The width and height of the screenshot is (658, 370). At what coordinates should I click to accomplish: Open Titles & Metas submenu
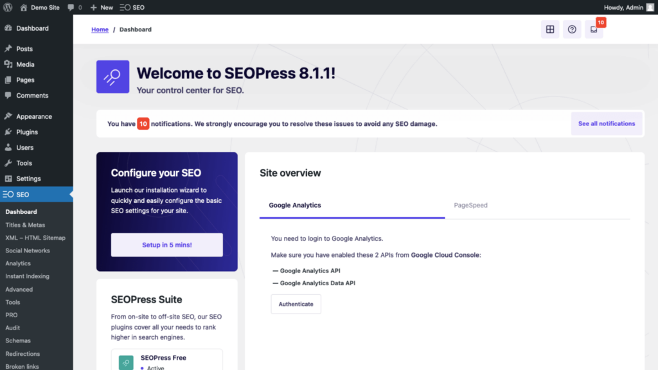point(25,225)
